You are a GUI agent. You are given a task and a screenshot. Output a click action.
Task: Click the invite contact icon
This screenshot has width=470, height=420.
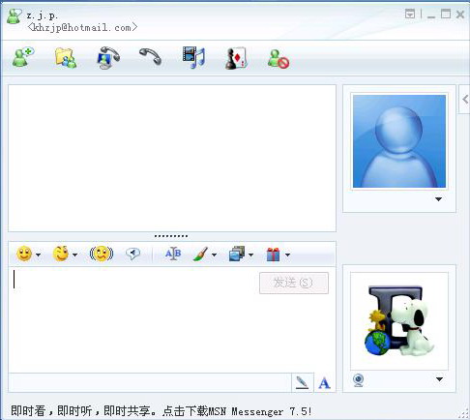point(23,57)
